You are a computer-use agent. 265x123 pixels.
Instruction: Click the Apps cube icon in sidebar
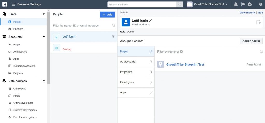10,59
